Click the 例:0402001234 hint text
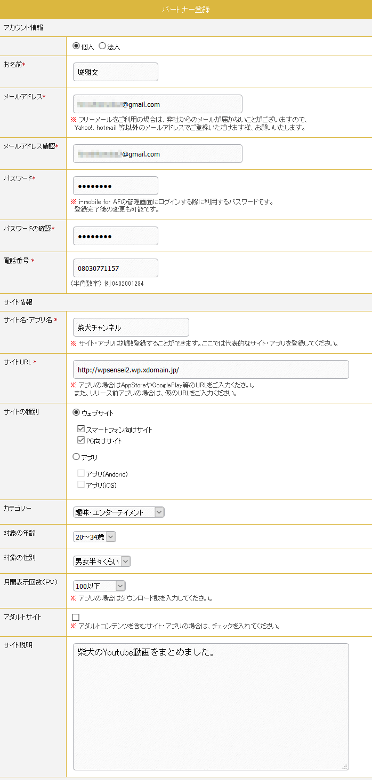The height and width of the screenshot is (780, 372). (124, 284)
